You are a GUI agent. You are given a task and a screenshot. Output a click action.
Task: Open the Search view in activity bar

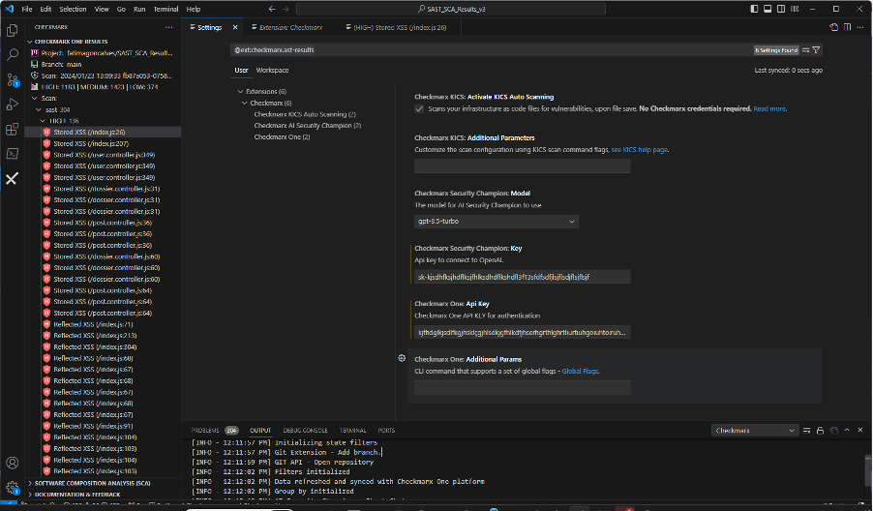pos(12,54)
